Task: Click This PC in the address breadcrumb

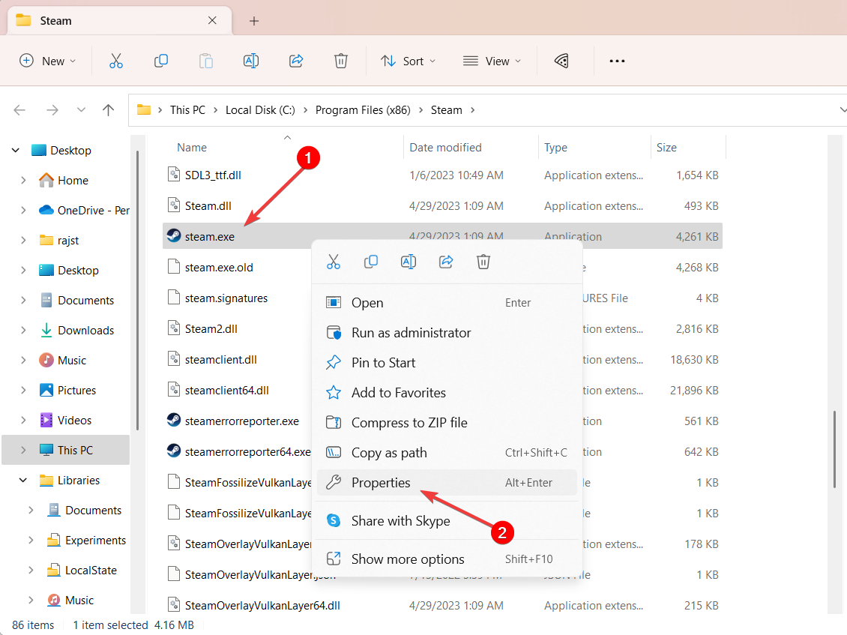Action: click(187, 110)
